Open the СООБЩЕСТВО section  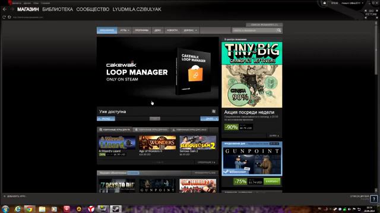click(x=93, y=9)
